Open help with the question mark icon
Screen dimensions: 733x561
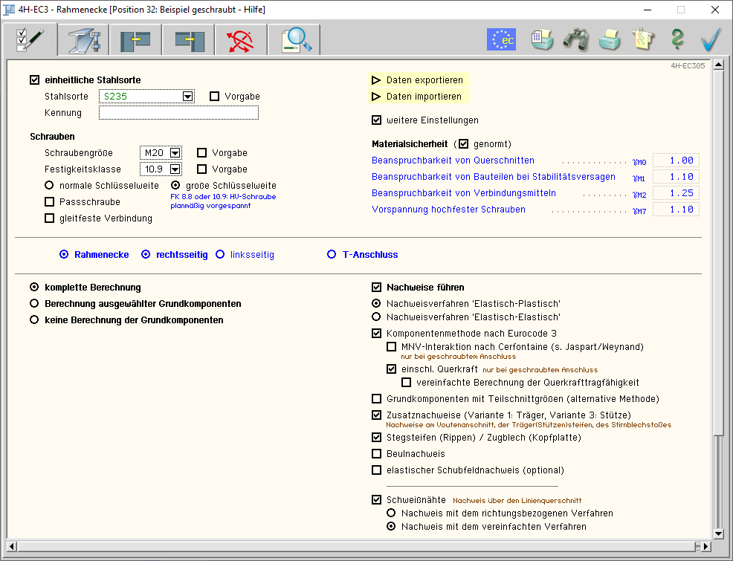point(677,39)
